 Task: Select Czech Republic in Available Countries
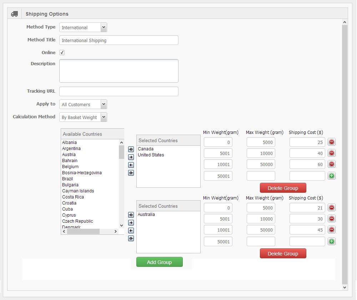77,221
